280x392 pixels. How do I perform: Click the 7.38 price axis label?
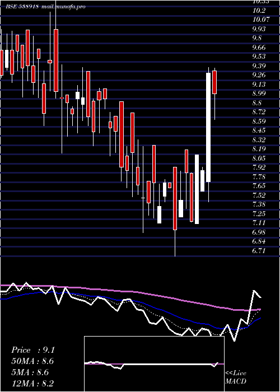[x=259, y=204]
